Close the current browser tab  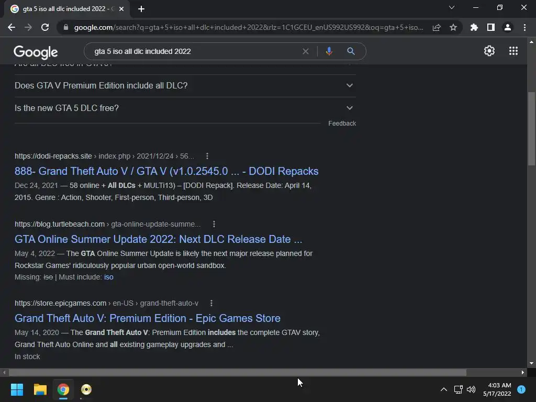[121, 9]
